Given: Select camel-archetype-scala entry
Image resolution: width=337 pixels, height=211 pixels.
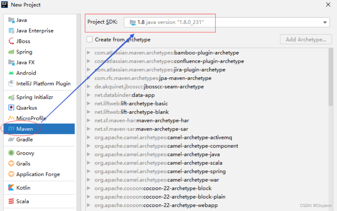Looking at the screenshot, I should [159, 163].
